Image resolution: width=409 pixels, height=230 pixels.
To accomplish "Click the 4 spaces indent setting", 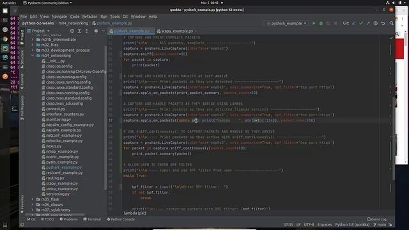I will point(325,224).
